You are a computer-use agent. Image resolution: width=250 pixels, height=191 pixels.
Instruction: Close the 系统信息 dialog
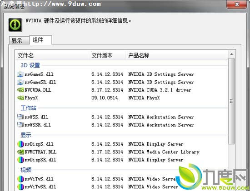click(x=237, y=4)
